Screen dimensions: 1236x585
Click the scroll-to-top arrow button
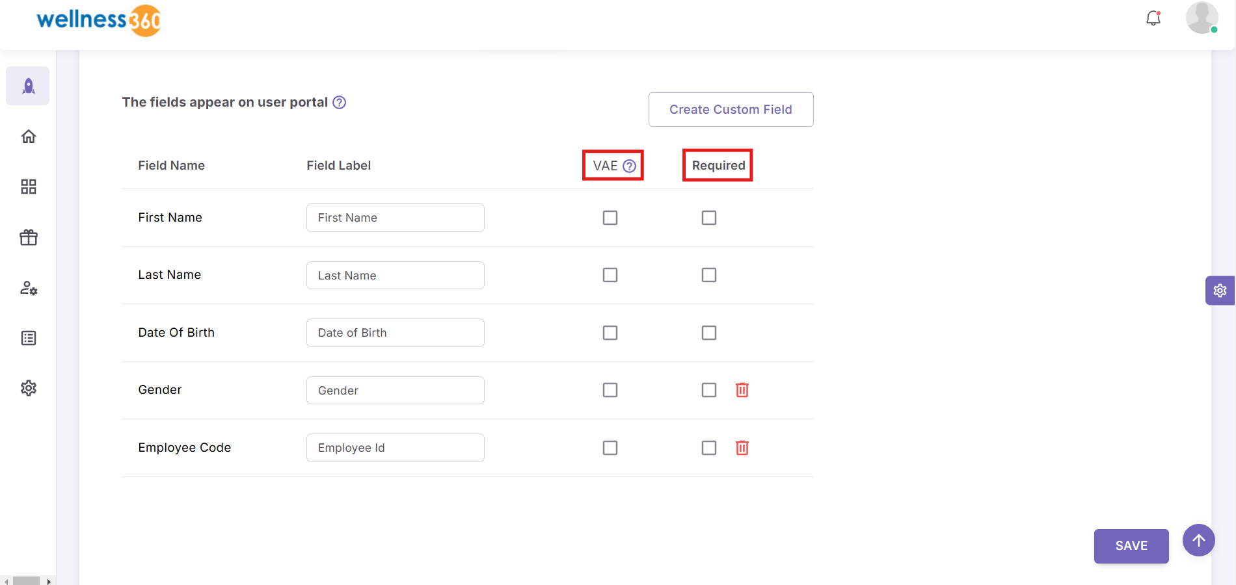click(x=1199, y=540)
